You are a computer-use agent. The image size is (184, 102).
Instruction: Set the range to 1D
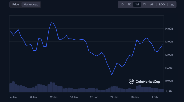point(122,4)
